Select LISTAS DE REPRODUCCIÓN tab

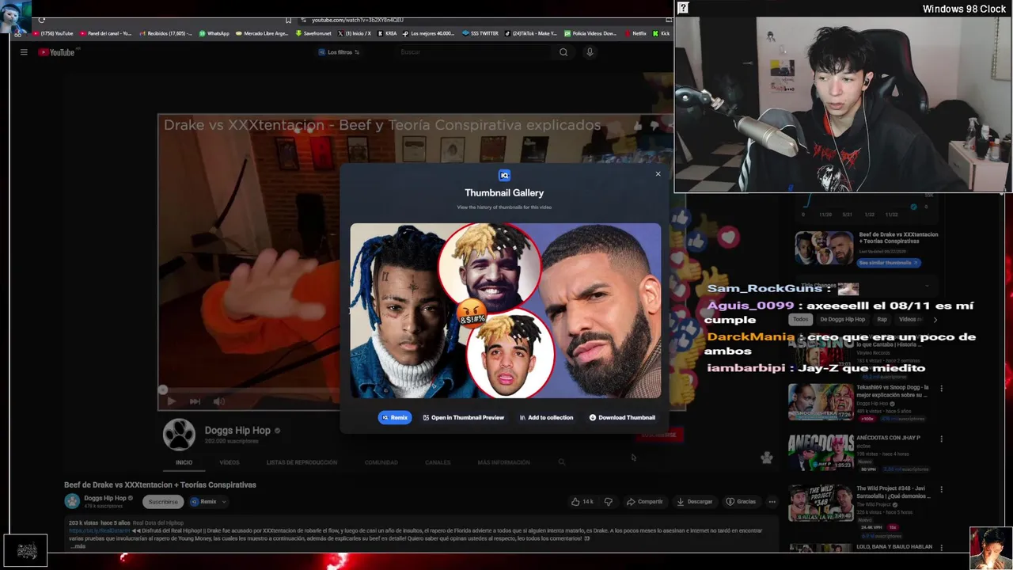[302, 462]
